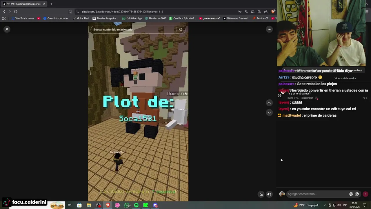Open 'Retakes CS' bookmark
The width and height of the screenshot is (371, 209).
click(260, 18)
